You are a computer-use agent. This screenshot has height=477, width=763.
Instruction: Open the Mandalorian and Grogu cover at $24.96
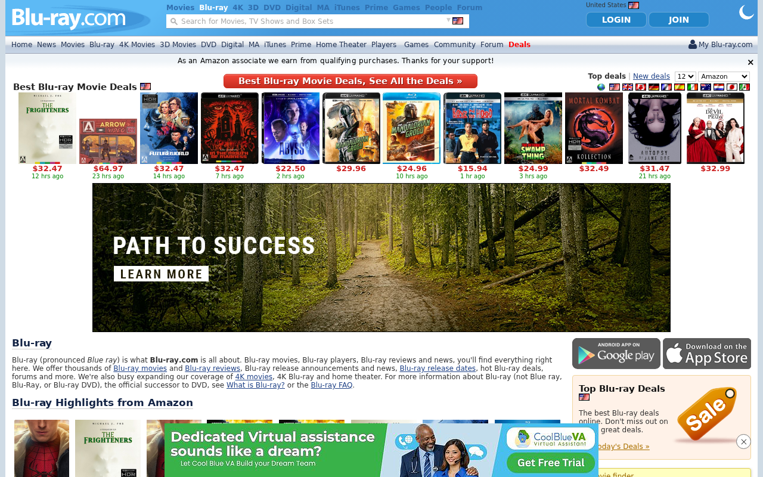point(411,128)
